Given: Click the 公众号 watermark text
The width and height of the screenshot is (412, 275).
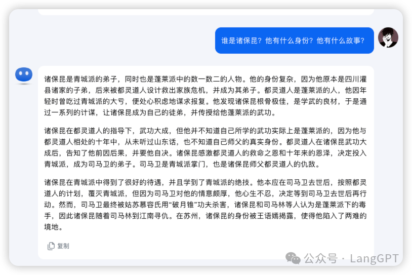Looking at the screenshot, I should tap(320, 258).
